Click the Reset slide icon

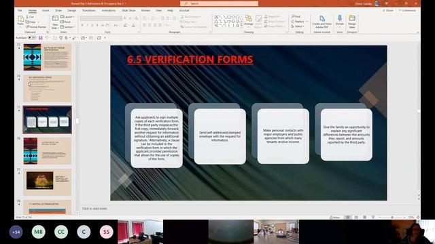62,22
